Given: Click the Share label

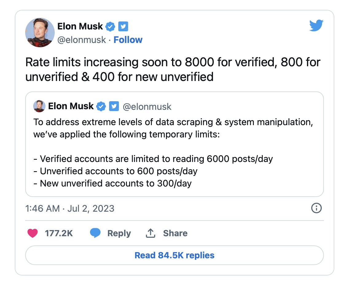Looking at the screenshot, I should (x=175, y=233).
